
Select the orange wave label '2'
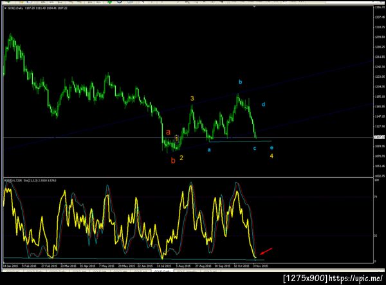(x=181, y=158)
